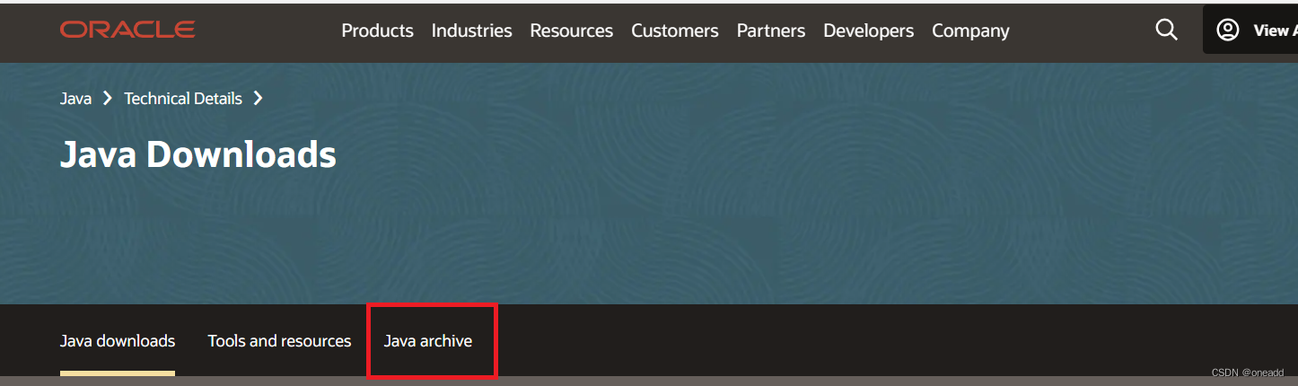Image resolution: width=1298 pixels, height=386 pixels.
Task: Click the Java Downloads page heading
Action: coord(198,155)
